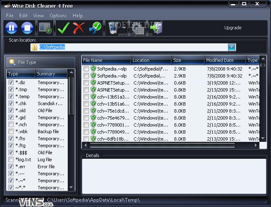Click the settings gear icon in toolbar
Screen dimensions: 271x207
click(x=138, y=28)
